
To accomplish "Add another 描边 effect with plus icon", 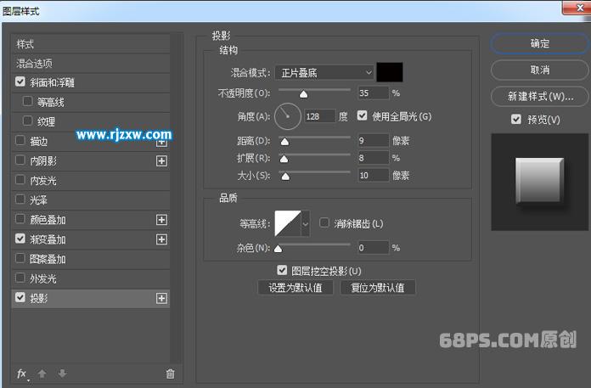I will [x=161, y=142].
